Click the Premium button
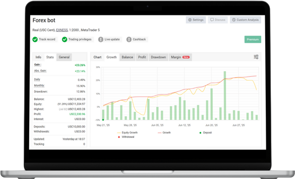Image resolution: width=295 pixels, height=179 pixels. (253, 40)
